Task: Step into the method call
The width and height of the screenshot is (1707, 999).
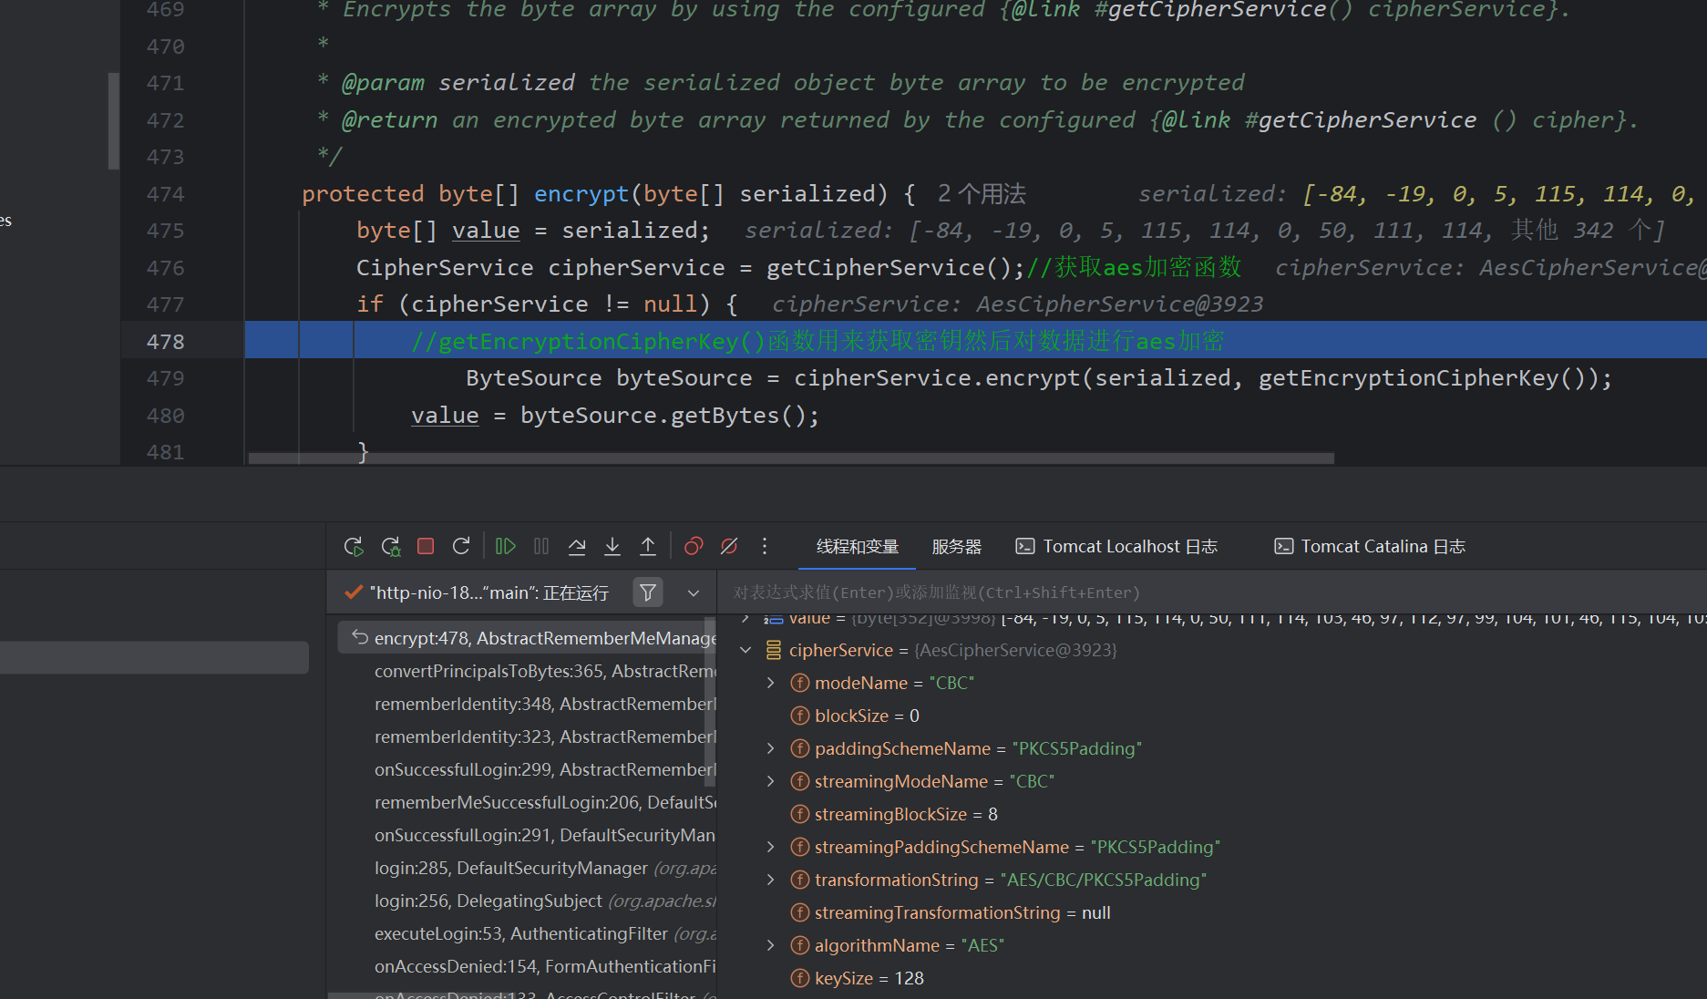Action: coord(612,546)
